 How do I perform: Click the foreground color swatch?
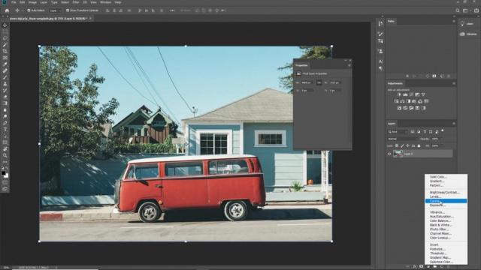click(3, 173)
